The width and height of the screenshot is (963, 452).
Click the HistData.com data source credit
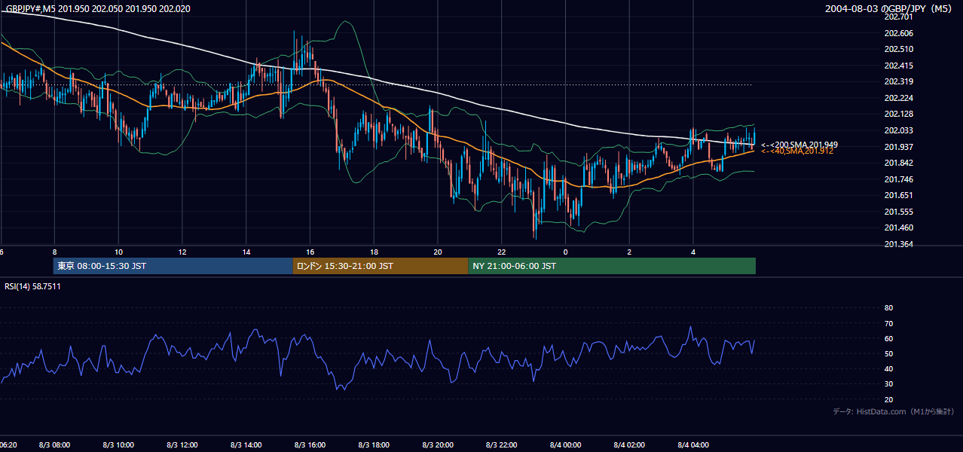pos(893,411)
